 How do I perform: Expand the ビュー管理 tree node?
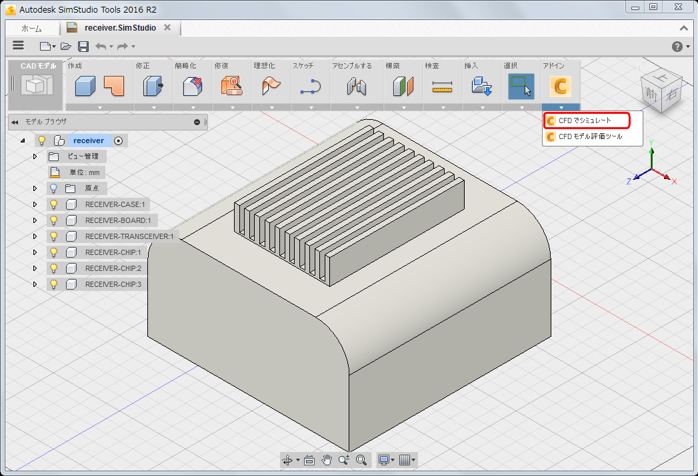tap(35, 156)
